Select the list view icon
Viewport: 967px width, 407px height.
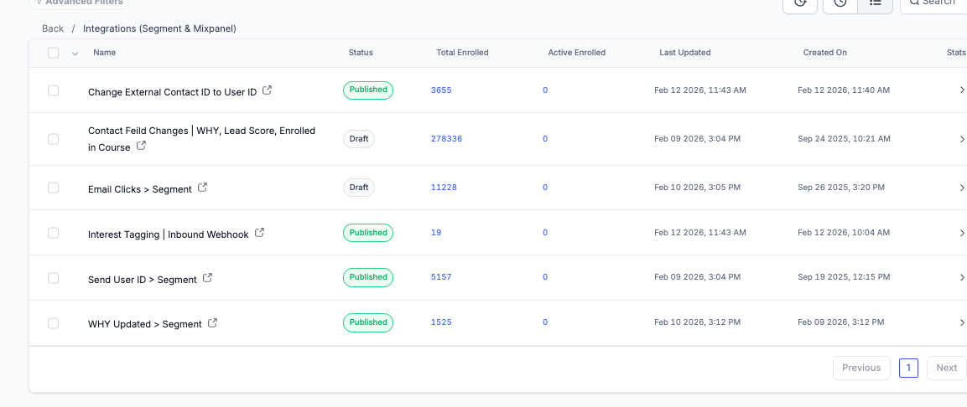[x=875, y=3]
